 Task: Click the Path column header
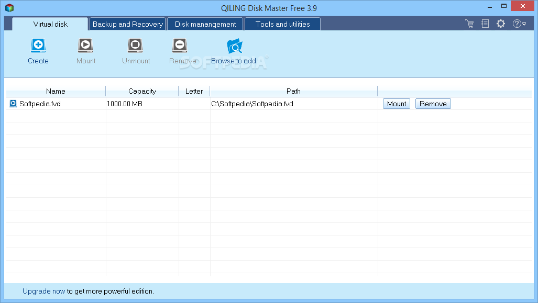point(293,91)
